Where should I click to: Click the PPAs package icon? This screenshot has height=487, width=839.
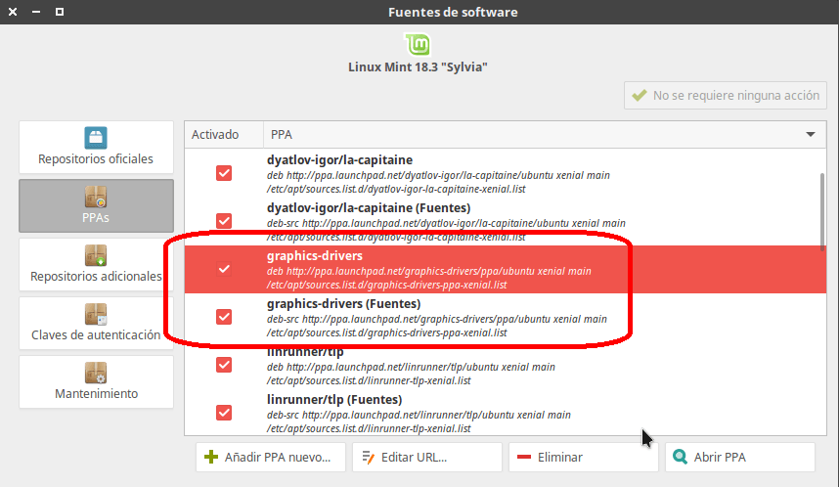(x=96, y=197)
